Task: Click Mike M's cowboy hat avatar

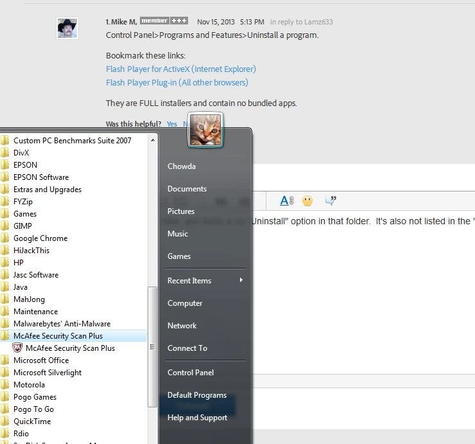Action: click(67, 28)
